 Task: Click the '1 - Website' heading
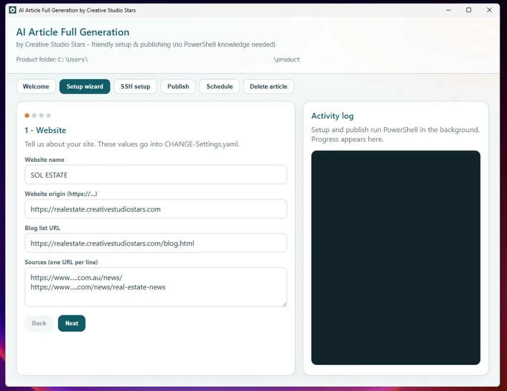[x=45, y=130]
